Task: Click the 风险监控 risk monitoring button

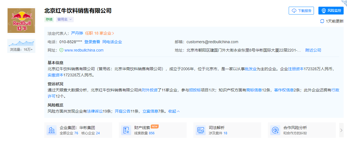Action: coord(331,11)
